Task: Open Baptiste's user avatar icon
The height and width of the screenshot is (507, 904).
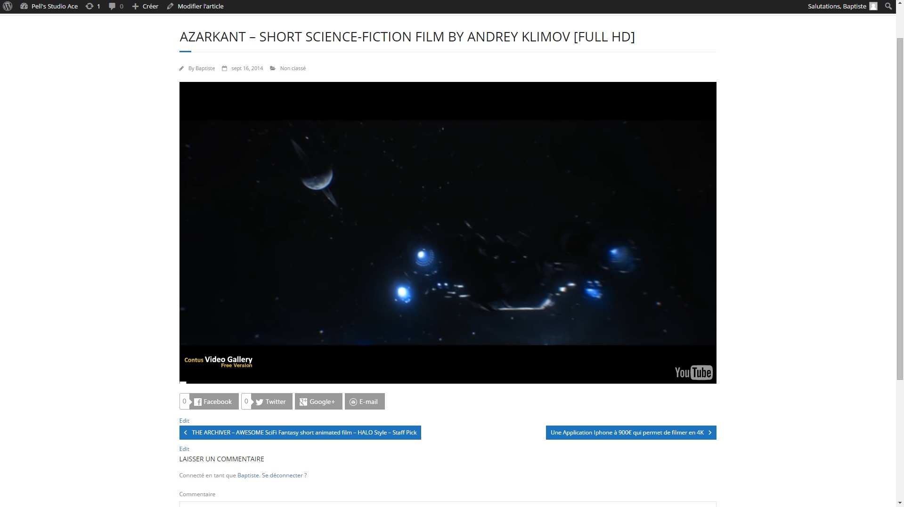Action: 873,6
